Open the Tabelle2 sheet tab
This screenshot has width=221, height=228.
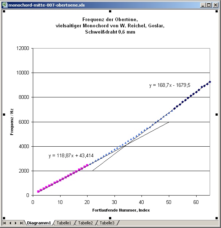pyautogui.click(x=85, y=223)
